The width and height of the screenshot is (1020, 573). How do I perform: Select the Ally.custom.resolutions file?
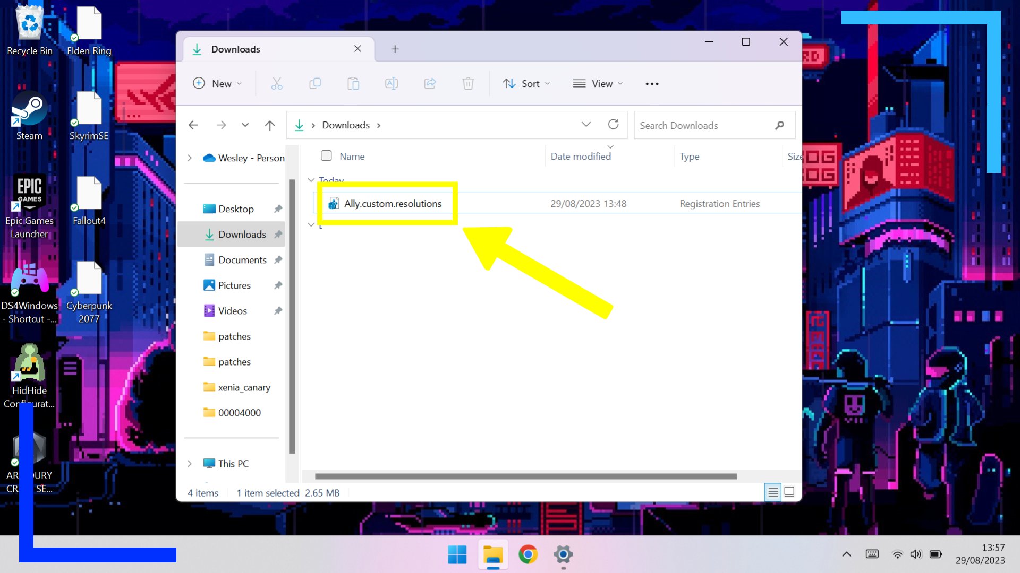[x=393, y=204]
